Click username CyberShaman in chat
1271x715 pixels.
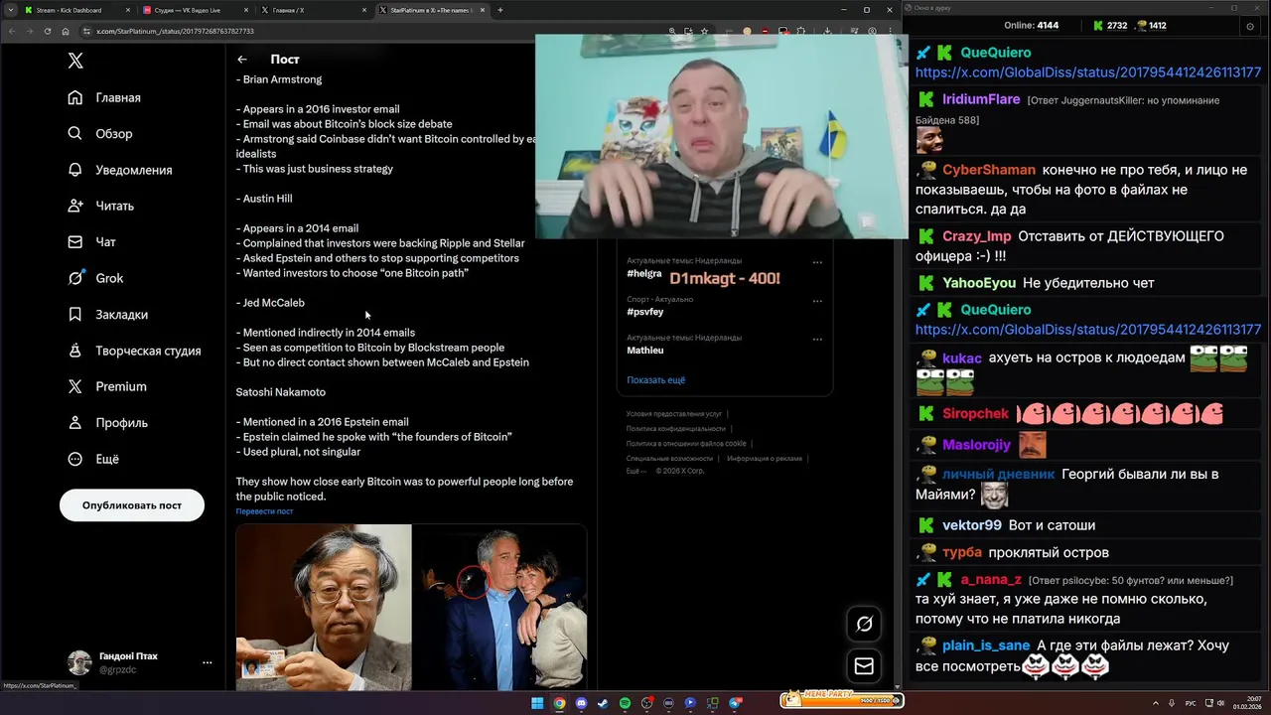pyautogui.click(x=989, y=170)
